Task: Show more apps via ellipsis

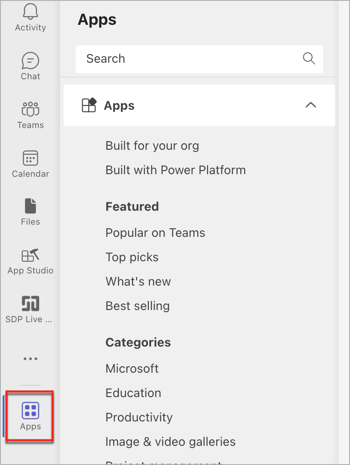Action: [30, 359]
